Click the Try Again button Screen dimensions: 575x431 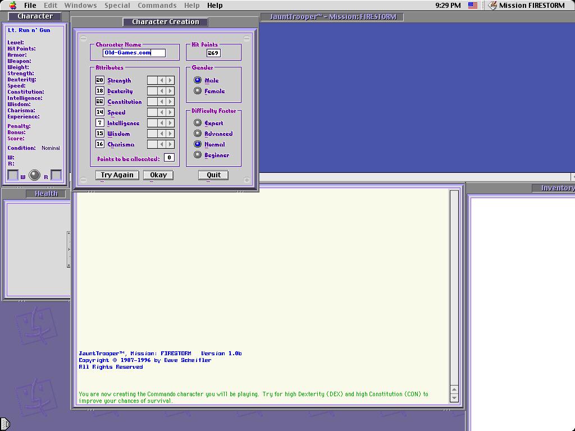[117, 175]
